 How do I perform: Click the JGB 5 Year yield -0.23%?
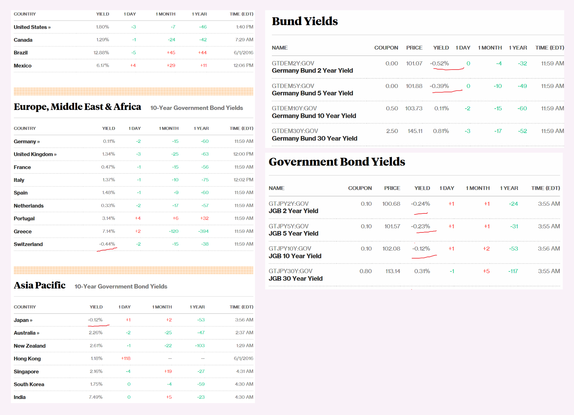(x=420, y=226)
